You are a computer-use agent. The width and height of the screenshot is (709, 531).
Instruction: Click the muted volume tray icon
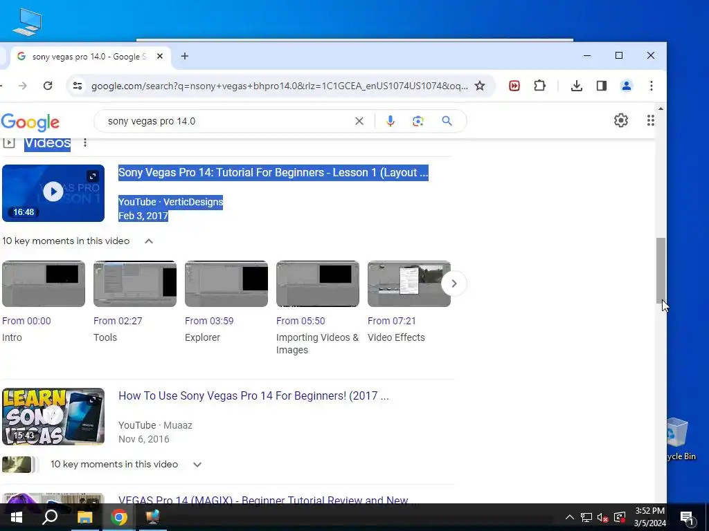coord(602,517)
